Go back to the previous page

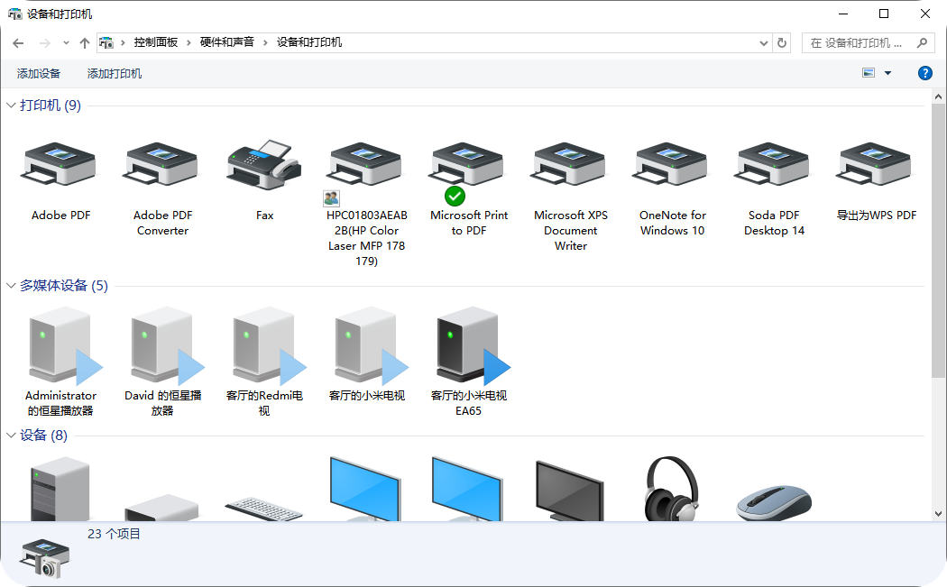18,43
